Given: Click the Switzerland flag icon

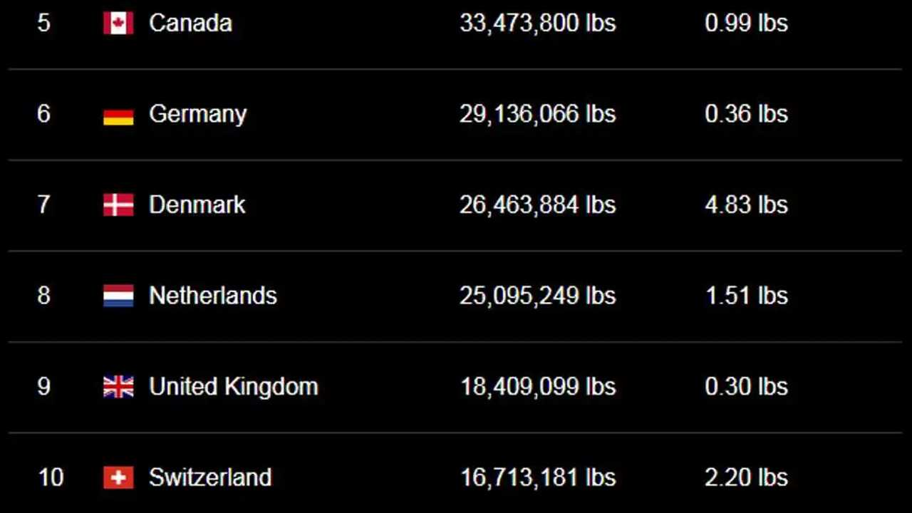Looking at the screenshot, I should tap(118, 477).
